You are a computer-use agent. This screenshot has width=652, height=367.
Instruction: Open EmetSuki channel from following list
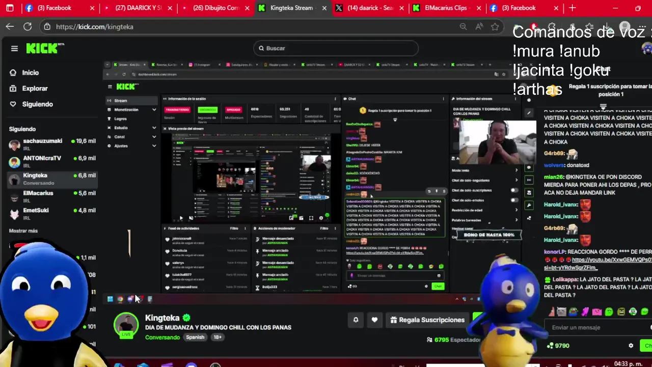tap(52, 213)
